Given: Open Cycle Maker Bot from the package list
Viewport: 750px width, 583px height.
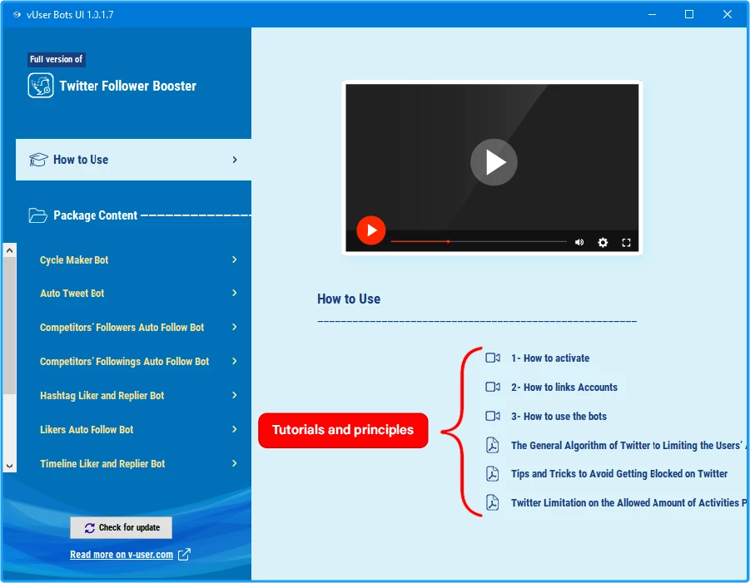Looking at the screenshot, I should [74, 260].
